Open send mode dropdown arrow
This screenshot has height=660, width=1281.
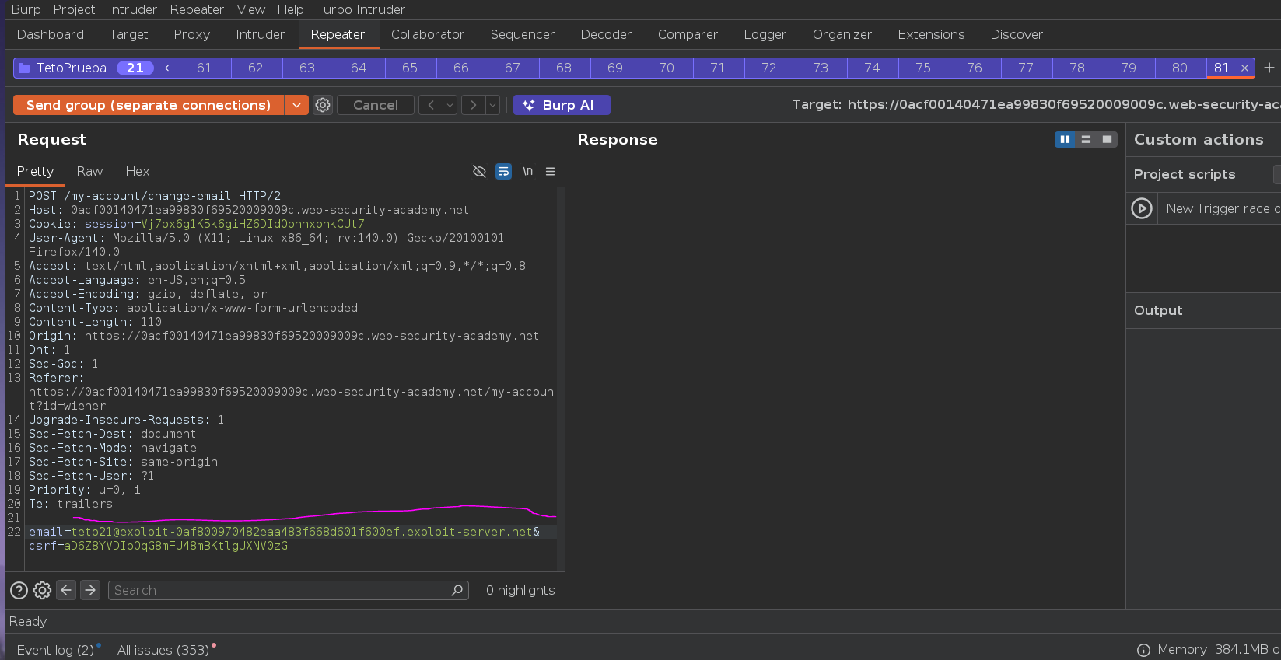pyautogui.click(x=296, y=105)
